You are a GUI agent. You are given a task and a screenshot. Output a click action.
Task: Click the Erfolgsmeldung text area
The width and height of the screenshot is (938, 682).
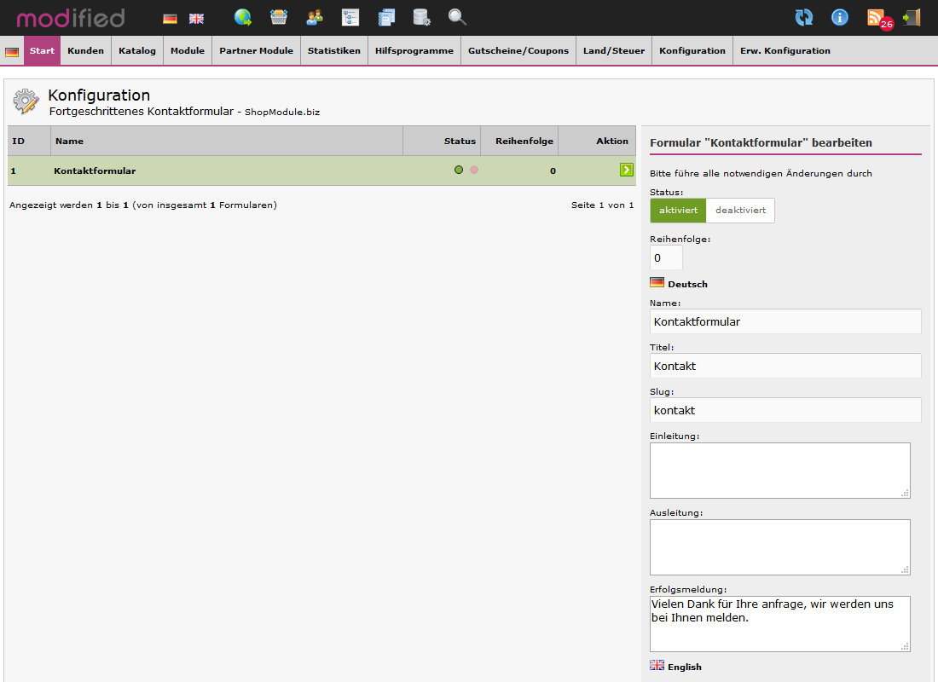coord(779,623)
